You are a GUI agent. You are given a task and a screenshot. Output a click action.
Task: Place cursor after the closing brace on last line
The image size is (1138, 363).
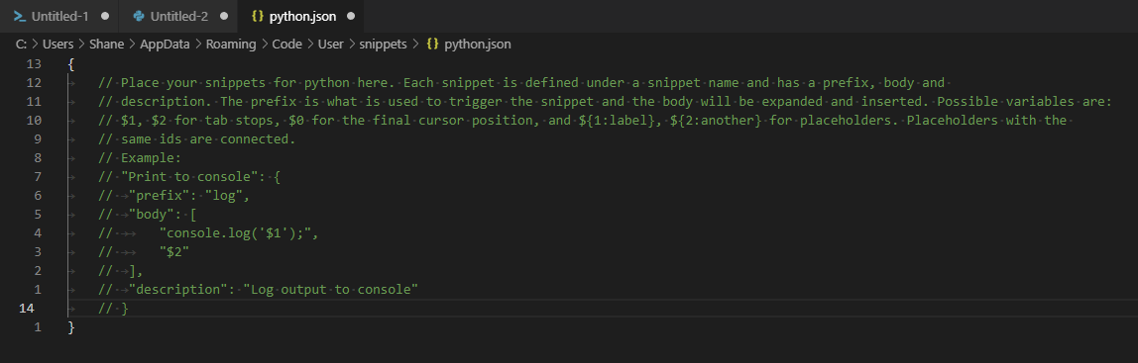tap(74, 326)
